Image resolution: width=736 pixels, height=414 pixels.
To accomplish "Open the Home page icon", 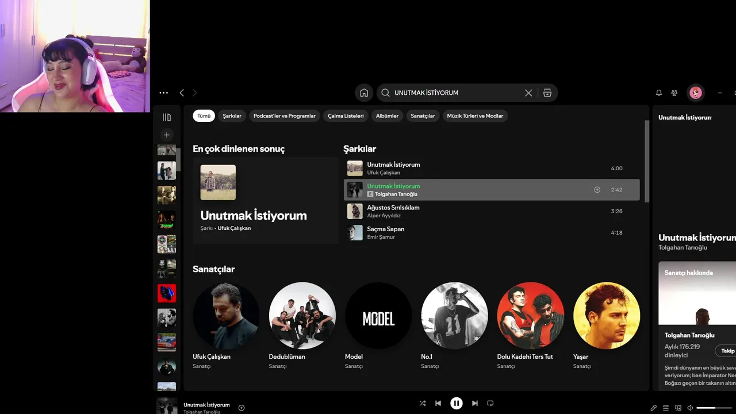I will [364, 93].
